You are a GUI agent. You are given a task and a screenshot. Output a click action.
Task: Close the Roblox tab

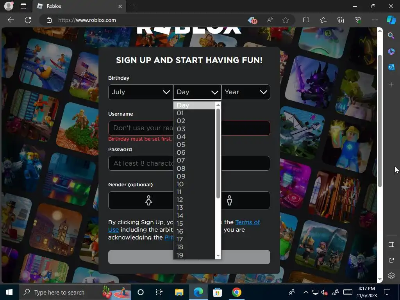120,6
